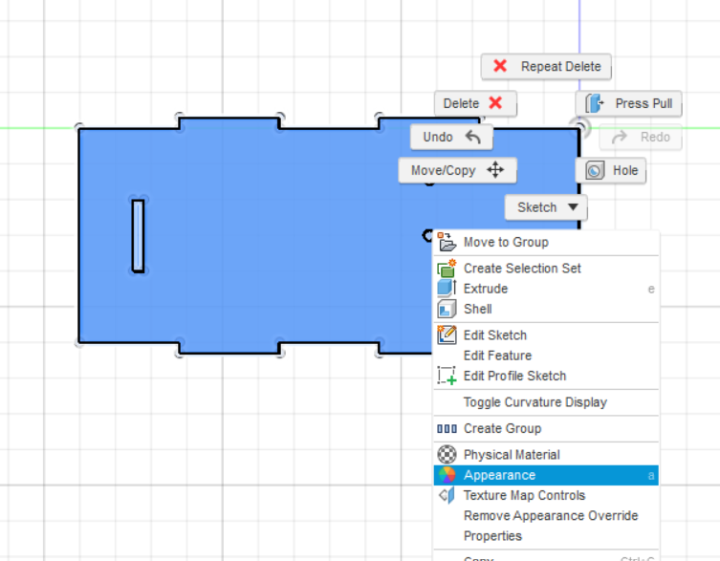Select Shell from the context menu
Viewport: 720px width, 561px height.
[x=546, y=309]
